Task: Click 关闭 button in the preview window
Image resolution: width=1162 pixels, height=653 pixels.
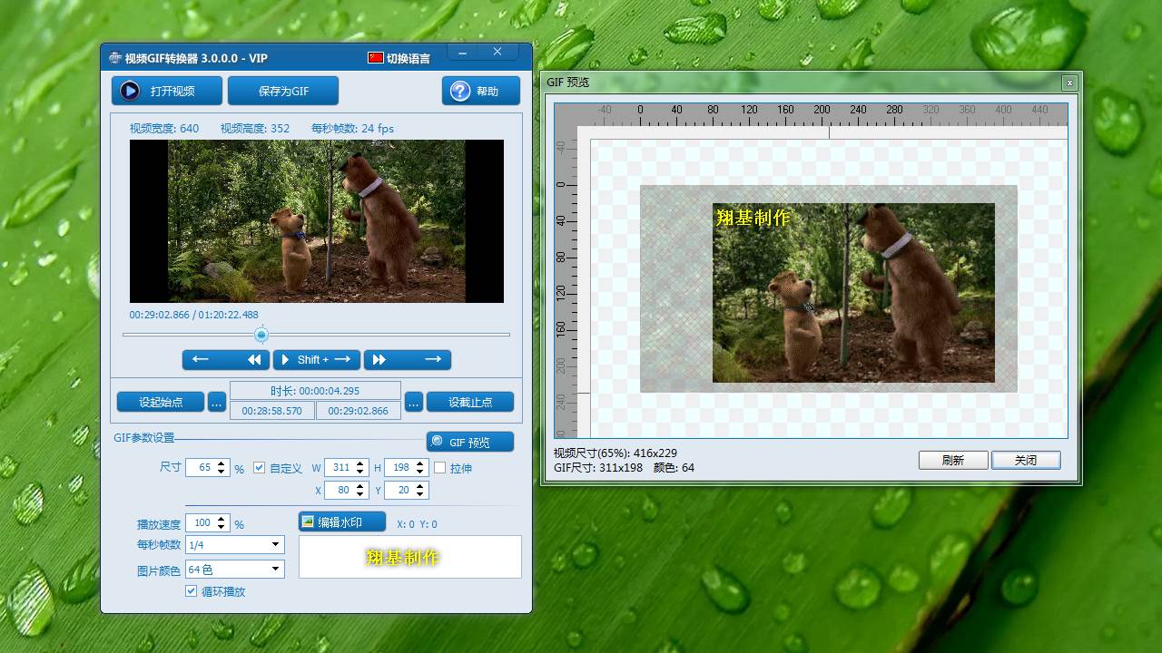Action: (x=1026, y=460)
